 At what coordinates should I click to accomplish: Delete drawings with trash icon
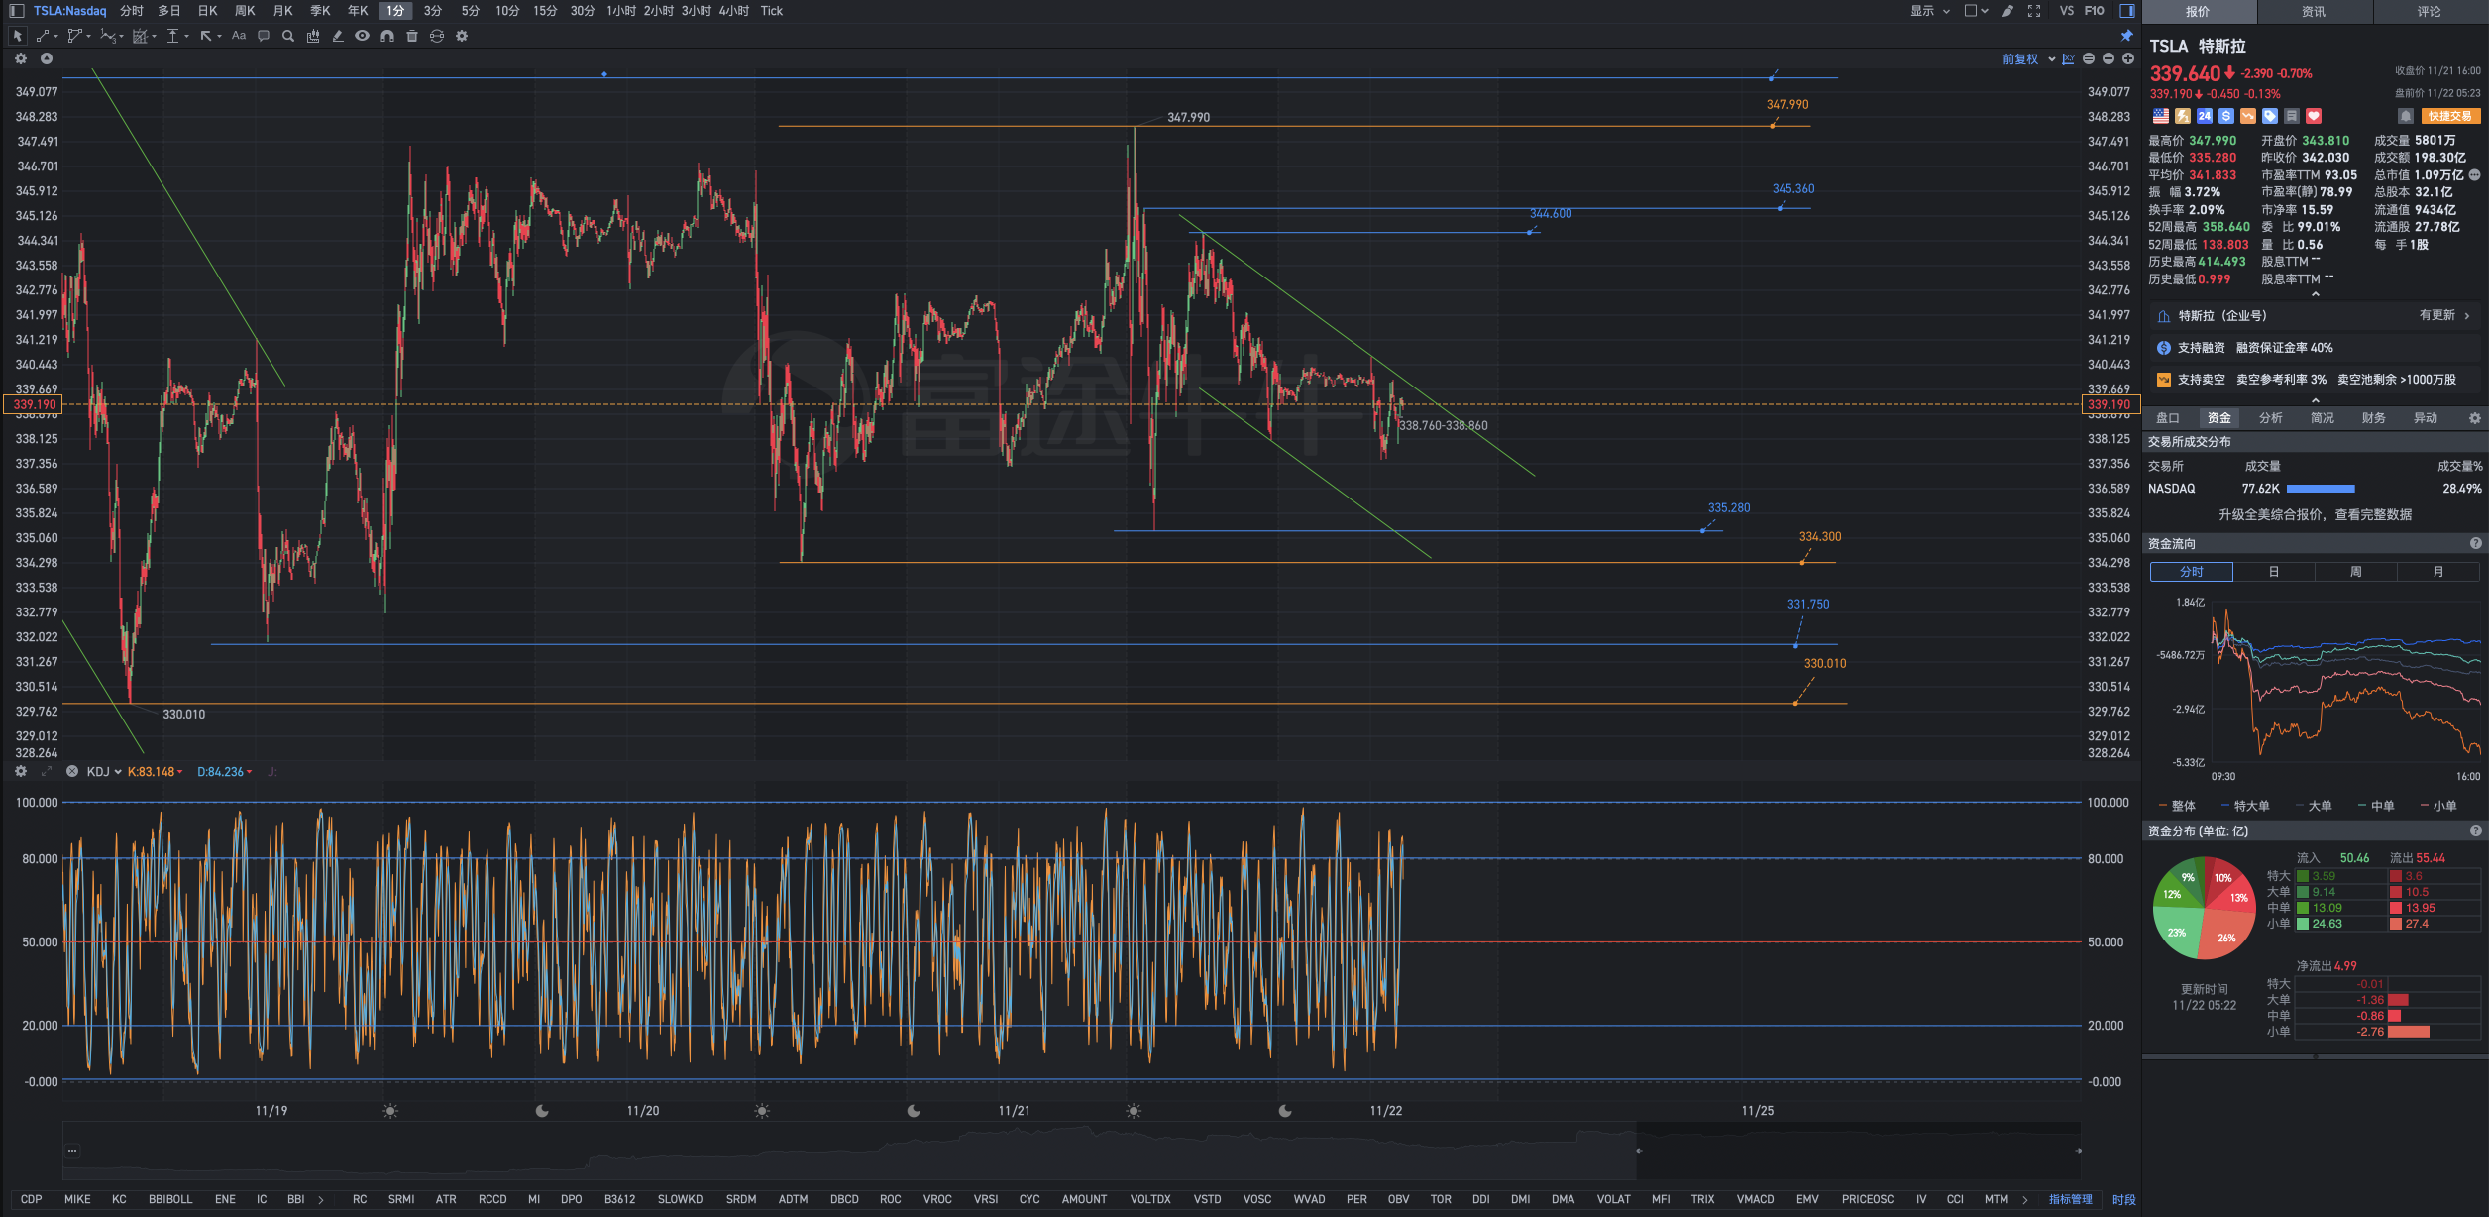pos(412,36)
